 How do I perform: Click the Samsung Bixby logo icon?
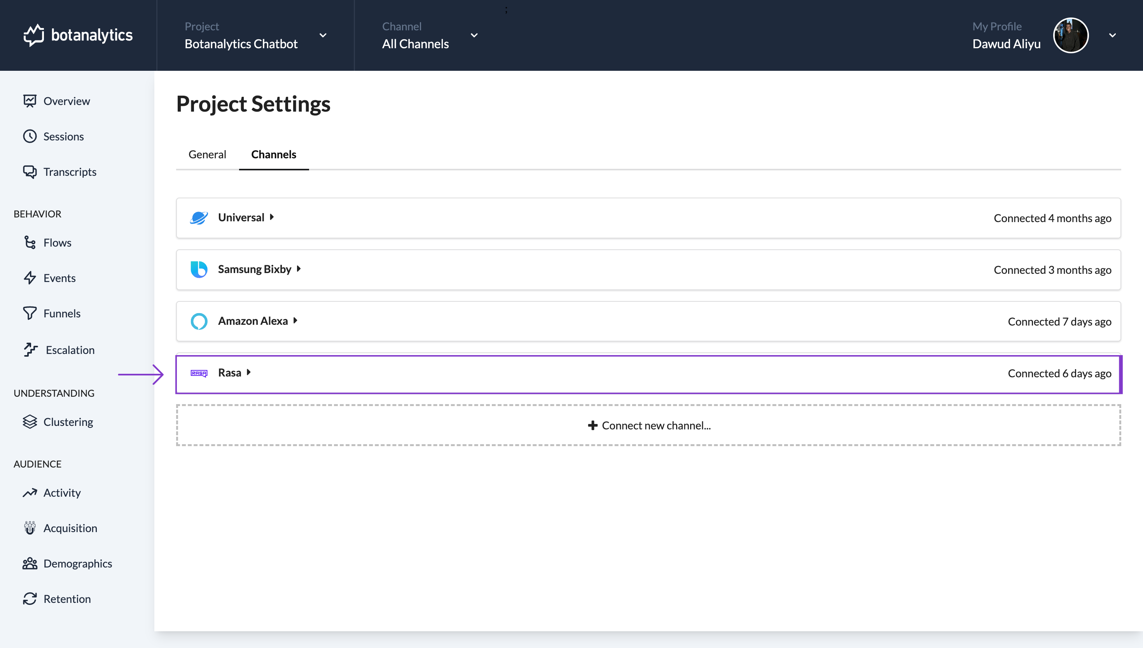coord(199,269)
